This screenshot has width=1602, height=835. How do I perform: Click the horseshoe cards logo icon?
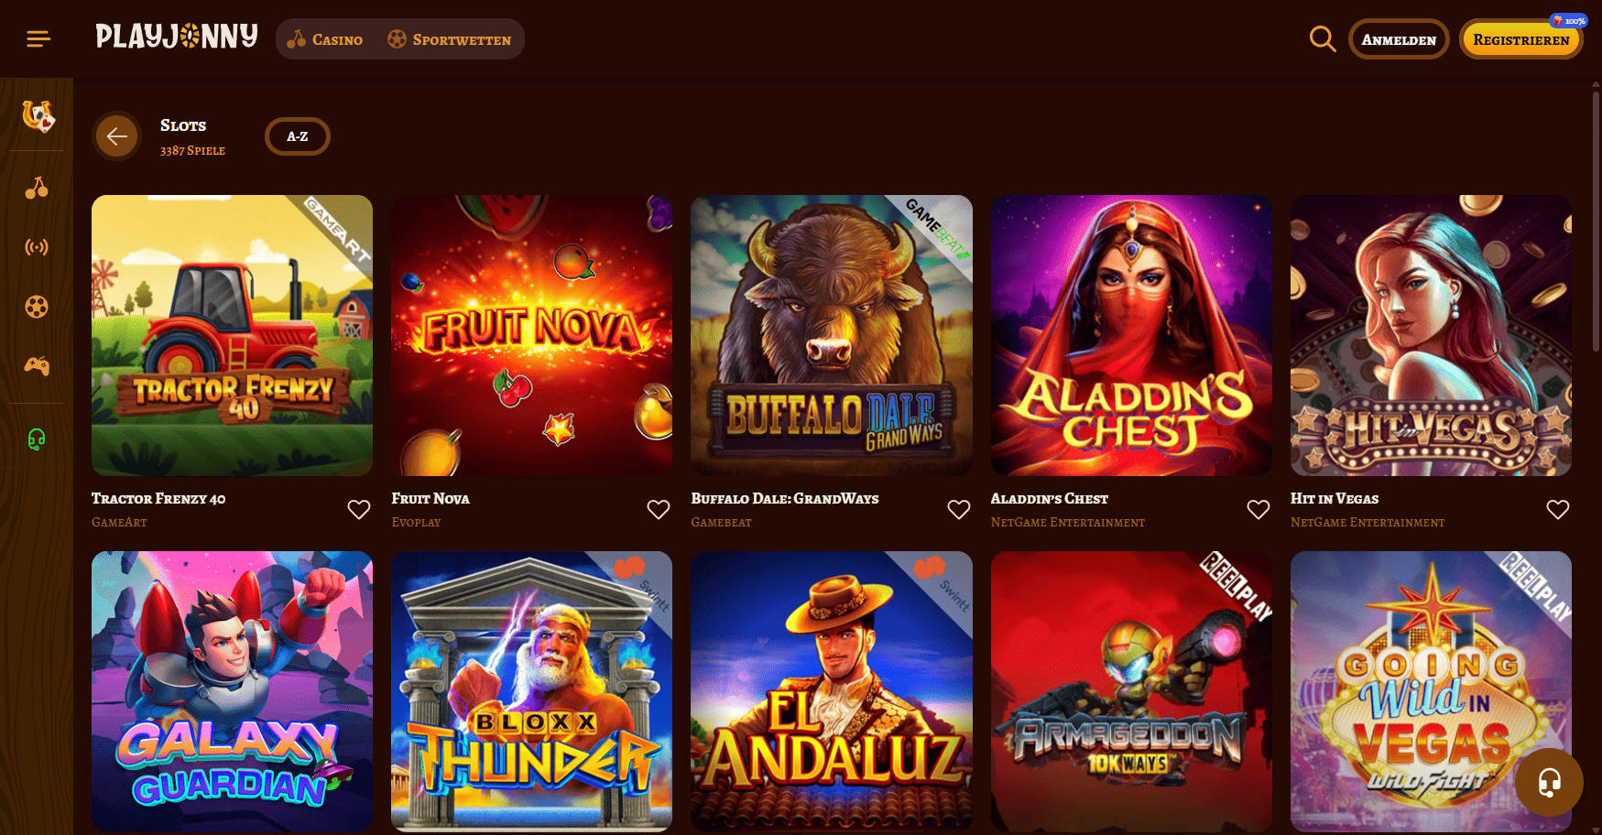pyautogui.click(x=38, y=115)
